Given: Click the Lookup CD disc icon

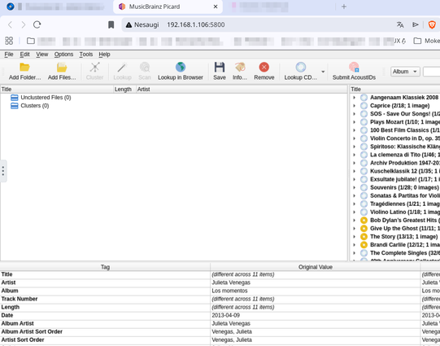Looking at the screenshot, I should (301, 68).
